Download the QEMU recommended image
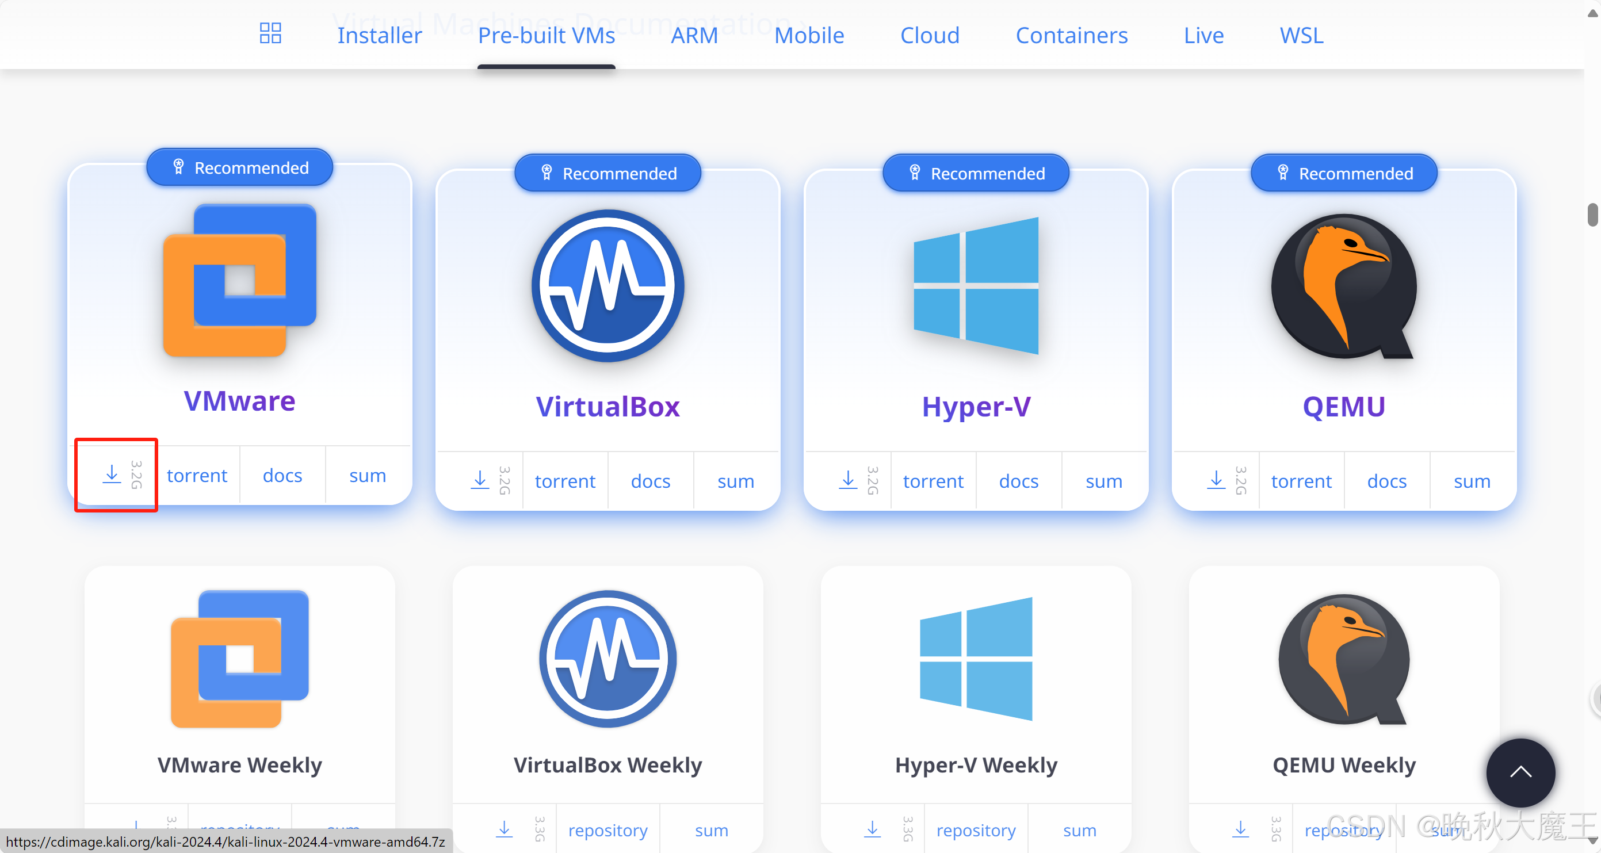The height and width of the screenshot is (853, 1601). point(1216,480)
